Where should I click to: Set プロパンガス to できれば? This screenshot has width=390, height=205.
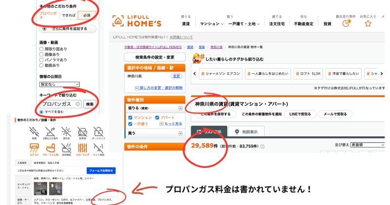(69, 15)
